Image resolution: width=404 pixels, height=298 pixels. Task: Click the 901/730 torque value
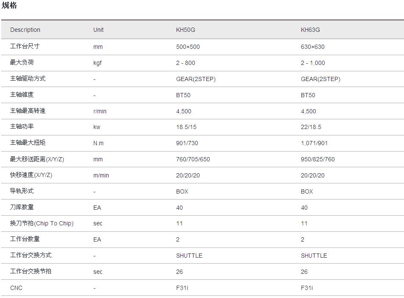pyautogui.click(x=187, y=143)
